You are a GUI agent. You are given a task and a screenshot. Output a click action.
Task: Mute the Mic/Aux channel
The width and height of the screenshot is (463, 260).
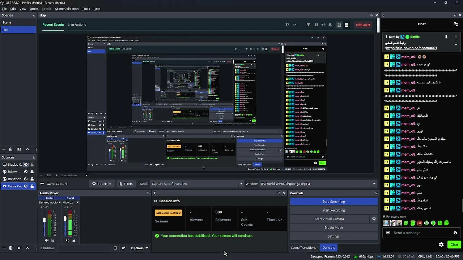tap(67, 240)
